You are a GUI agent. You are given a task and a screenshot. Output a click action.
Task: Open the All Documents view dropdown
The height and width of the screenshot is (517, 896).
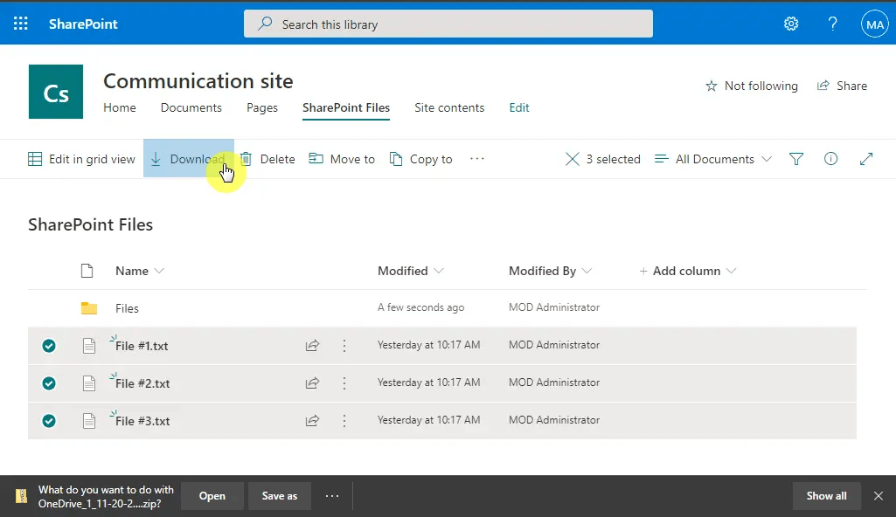pos(714,159)
